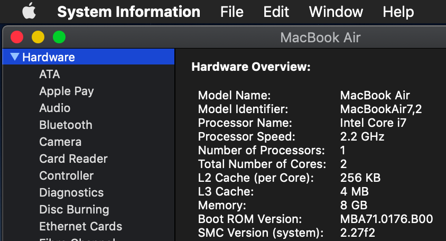The height and width of the screenshot is (241, 446).
Task: Click the L3 Cache label
Action: point(226,191)
